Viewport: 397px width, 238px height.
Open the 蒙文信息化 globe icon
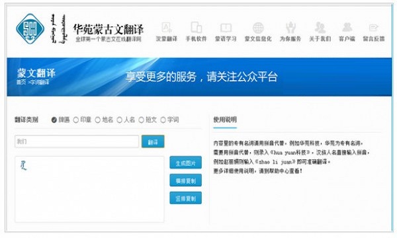258,28
